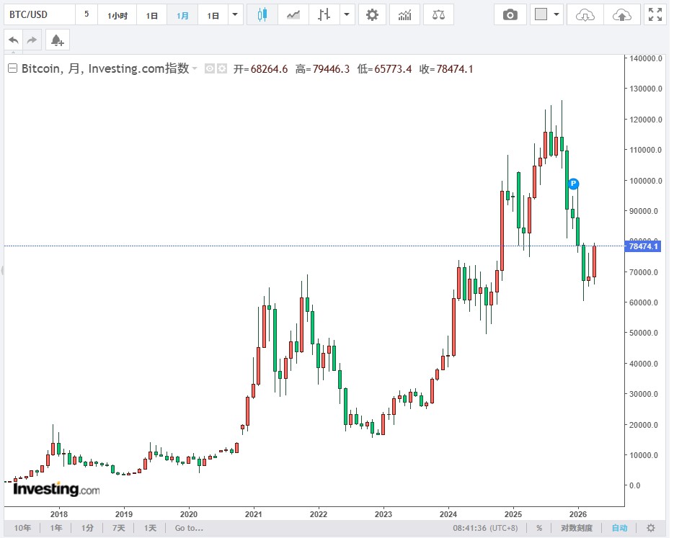This screenshot has height=538, width=674.
Task: Click the 140000.0 price axis label
Action: pos(646,59)
